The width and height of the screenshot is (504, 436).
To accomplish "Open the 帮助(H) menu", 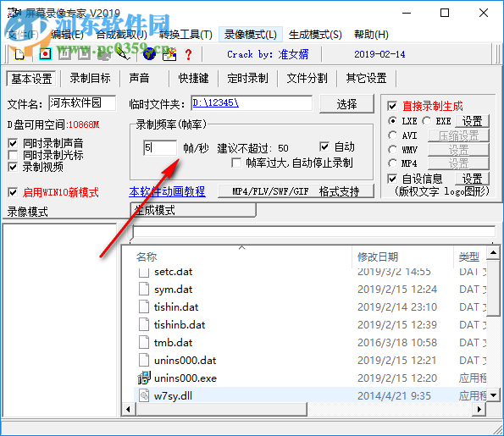I will [x=371, y=35].
